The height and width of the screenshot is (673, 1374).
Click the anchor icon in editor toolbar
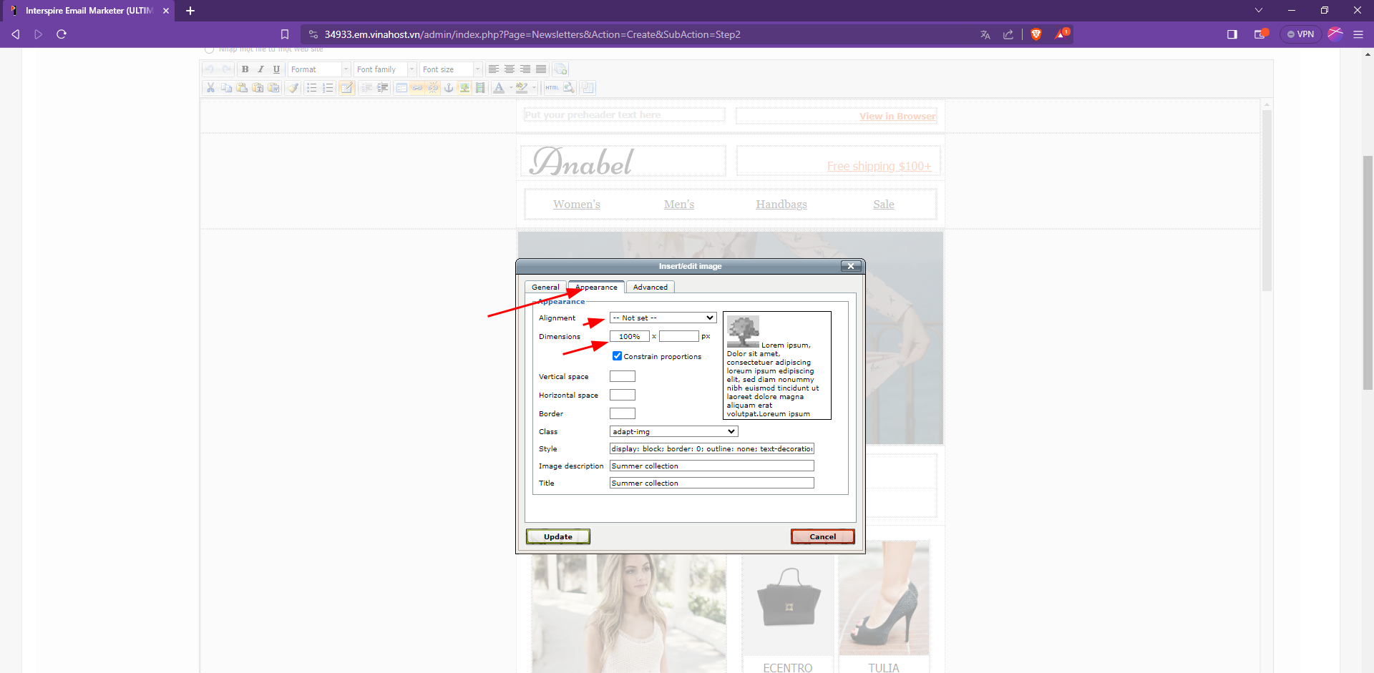pos(449,88)
